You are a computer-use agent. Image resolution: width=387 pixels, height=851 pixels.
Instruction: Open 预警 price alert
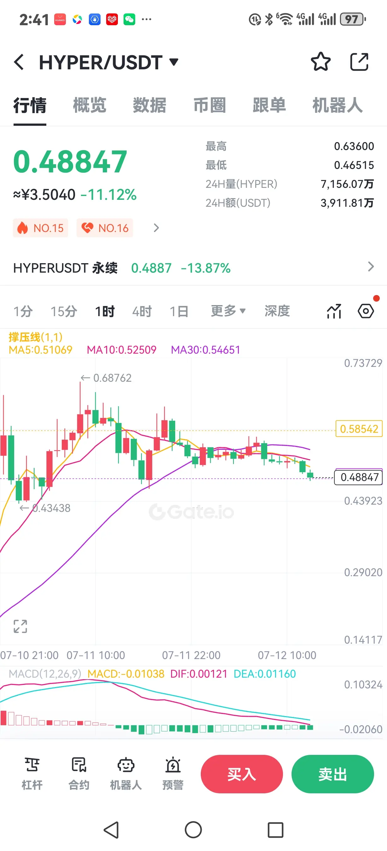coord(173,774)
